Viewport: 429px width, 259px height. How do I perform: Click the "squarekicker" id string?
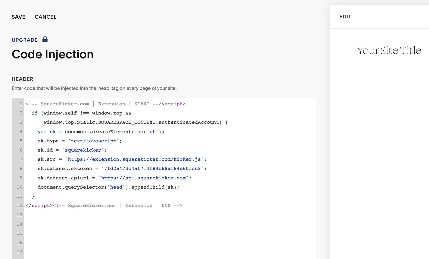83,150
